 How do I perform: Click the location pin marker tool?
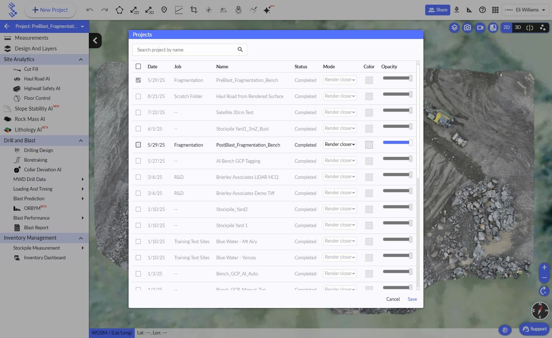164,10
